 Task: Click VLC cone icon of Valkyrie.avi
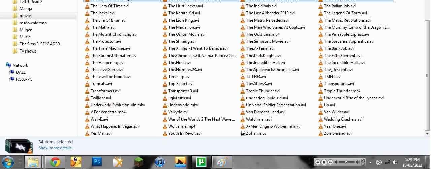point(165,112)
